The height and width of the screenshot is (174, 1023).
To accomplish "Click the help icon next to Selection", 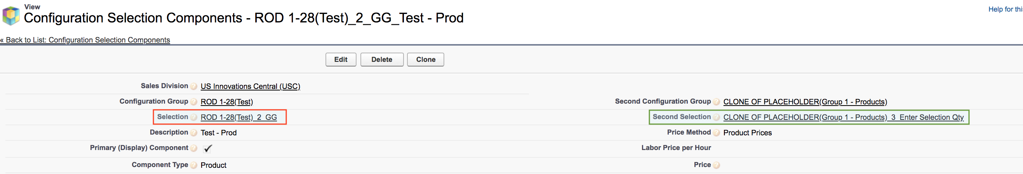I will 193,117.
